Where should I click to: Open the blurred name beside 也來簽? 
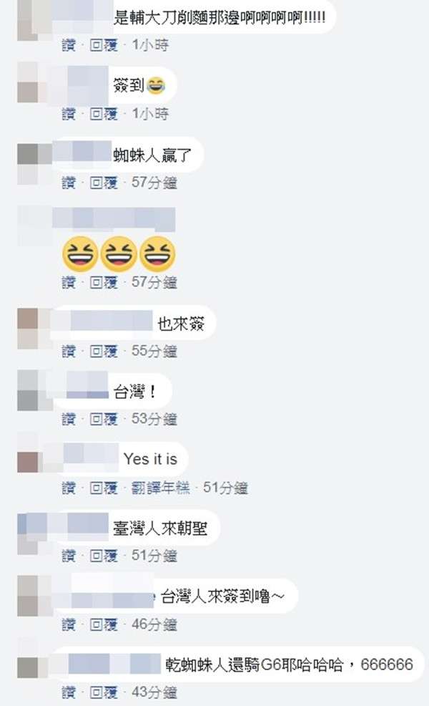point(108,321)
